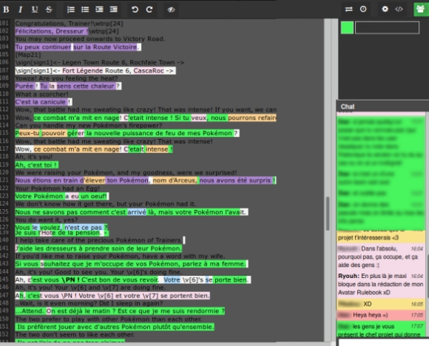Decrease indent with the outdent icon
Image resolution: width=429 pixels, height=346 pixels.
click(114, 10)
